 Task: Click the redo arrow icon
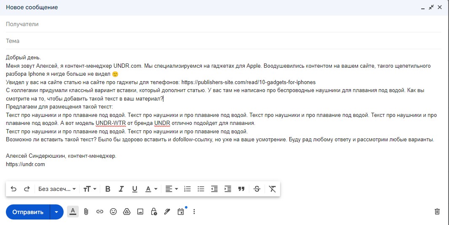27,189
